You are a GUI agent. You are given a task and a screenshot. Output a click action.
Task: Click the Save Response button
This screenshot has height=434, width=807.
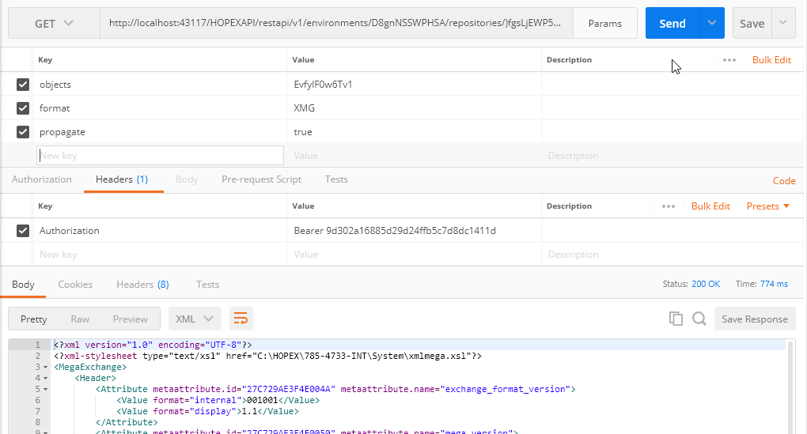coord(754,319)
